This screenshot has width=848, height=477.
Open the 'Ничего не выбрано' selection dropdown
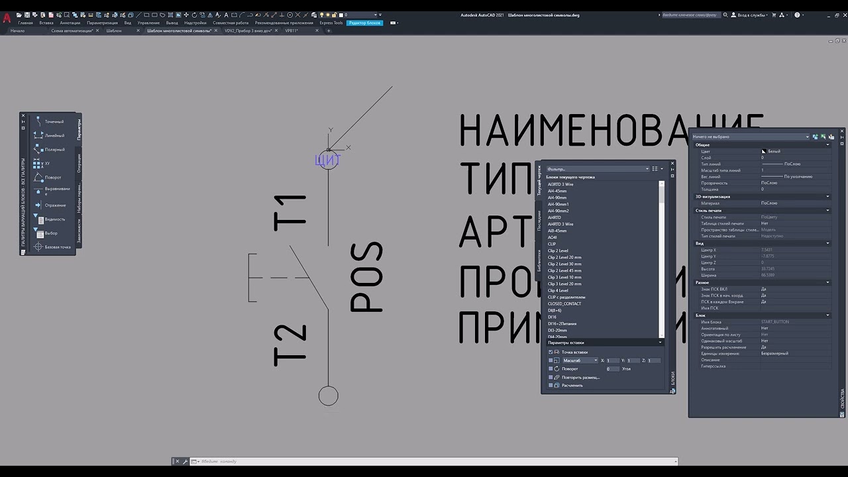(751, 136)
